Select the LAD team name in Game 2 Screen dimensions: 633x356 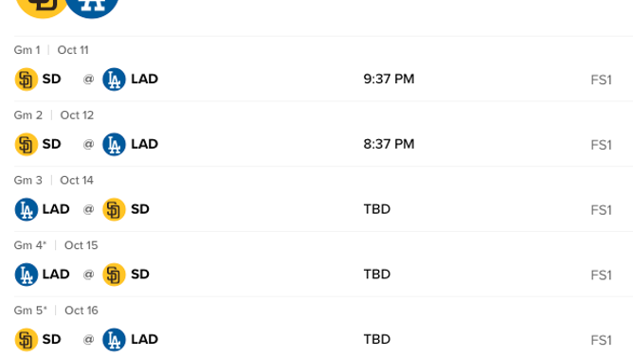coord(145,144)
